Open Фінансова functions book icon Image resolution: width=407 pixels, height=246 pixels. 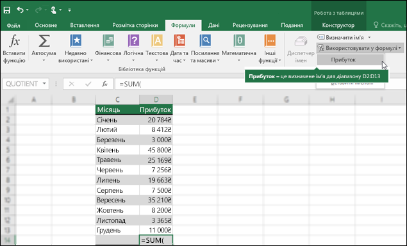coord(108,41)
